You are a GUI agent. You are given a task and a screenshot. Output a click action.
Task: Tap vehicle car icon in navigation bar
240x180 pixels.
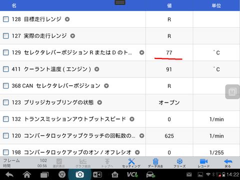pos(150,174)
